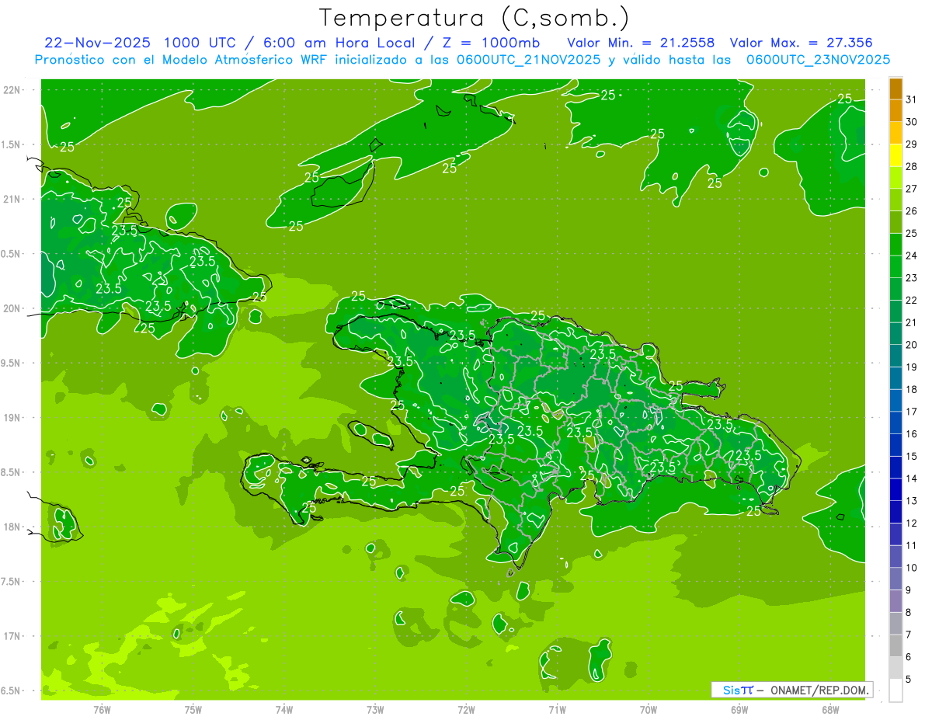Click the '21N' latitude label
Viewport: 932px width, 720px height.
coord(12,199)
